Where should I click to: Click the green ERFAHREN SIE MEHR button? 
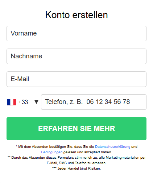coord(76,129)
